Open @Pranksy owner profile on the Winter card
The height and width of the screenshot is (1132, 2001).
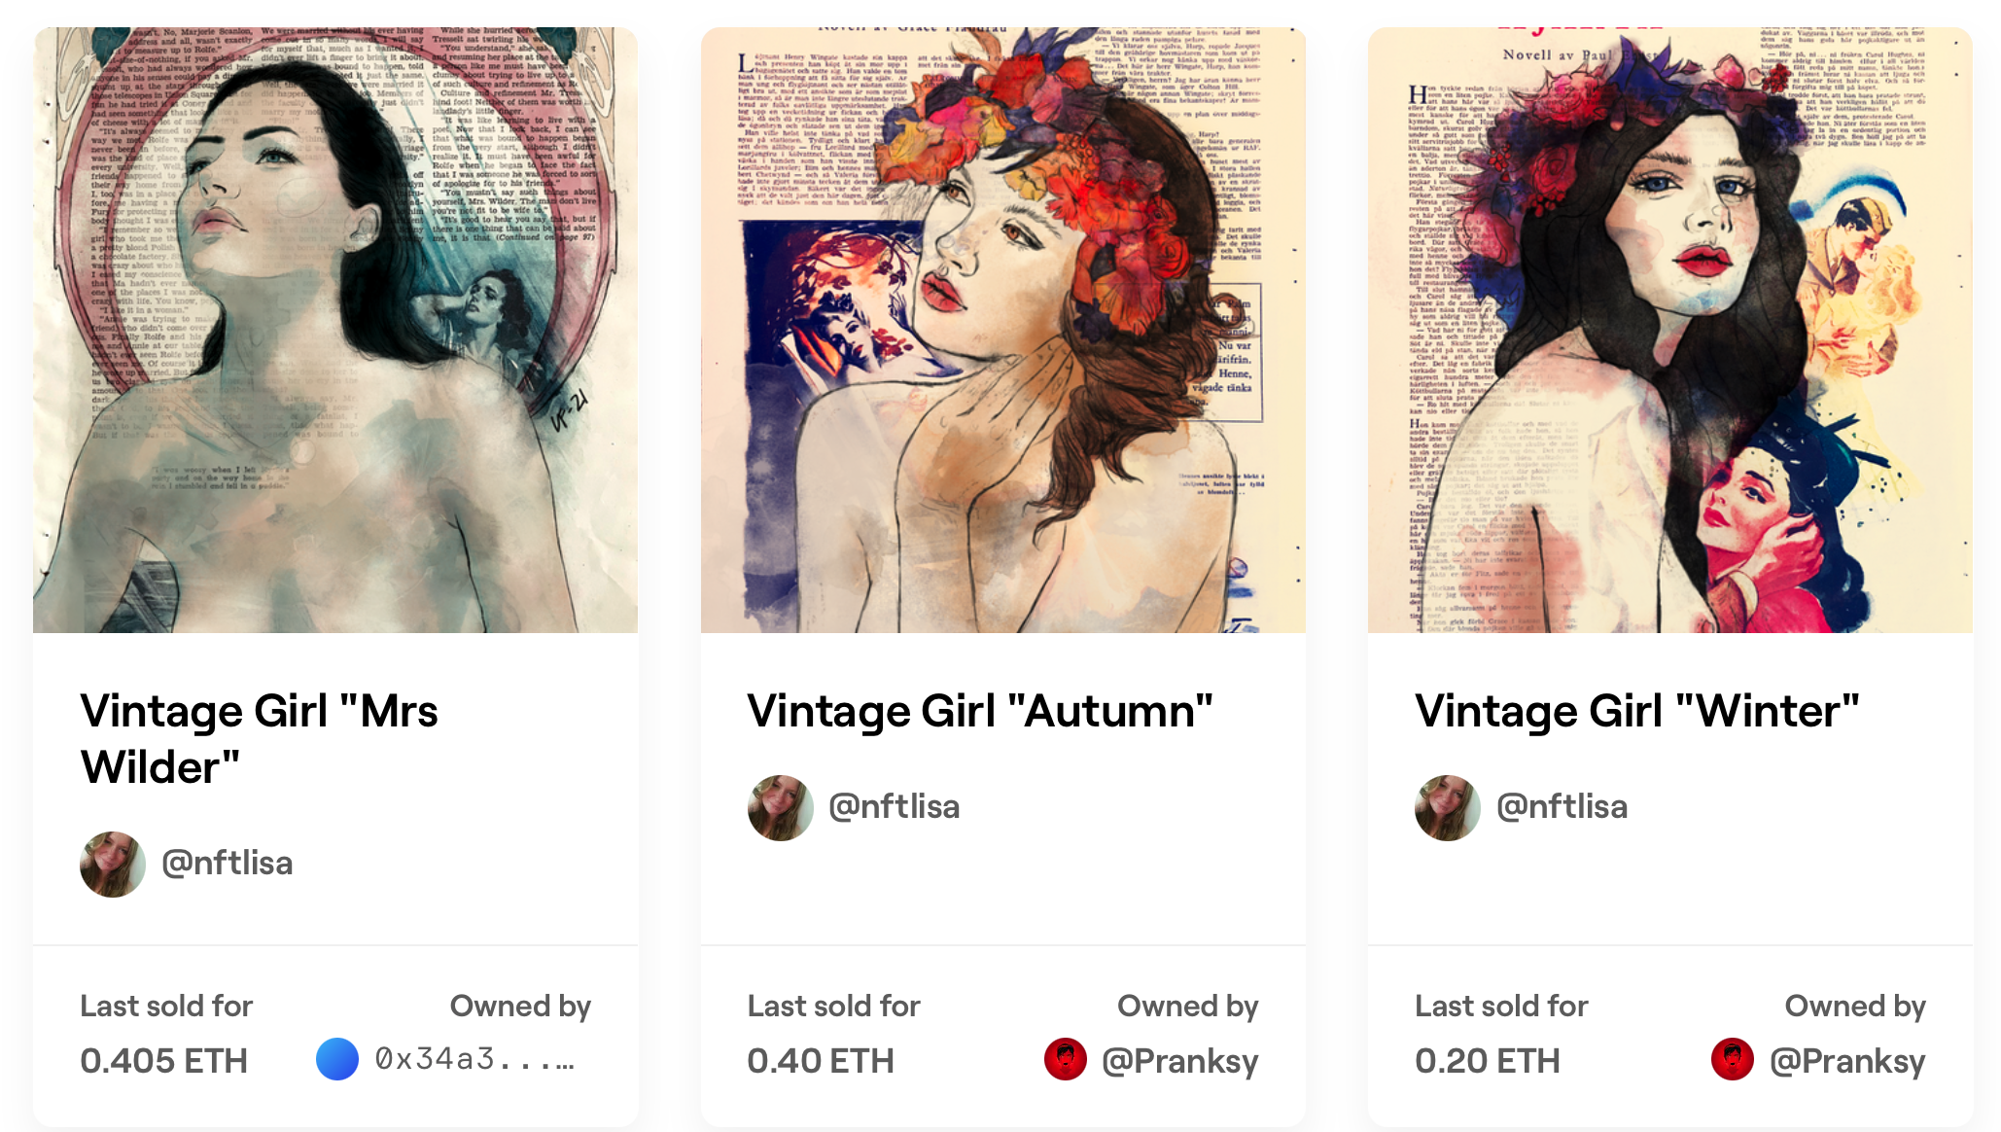(x=1846, y=1061)
